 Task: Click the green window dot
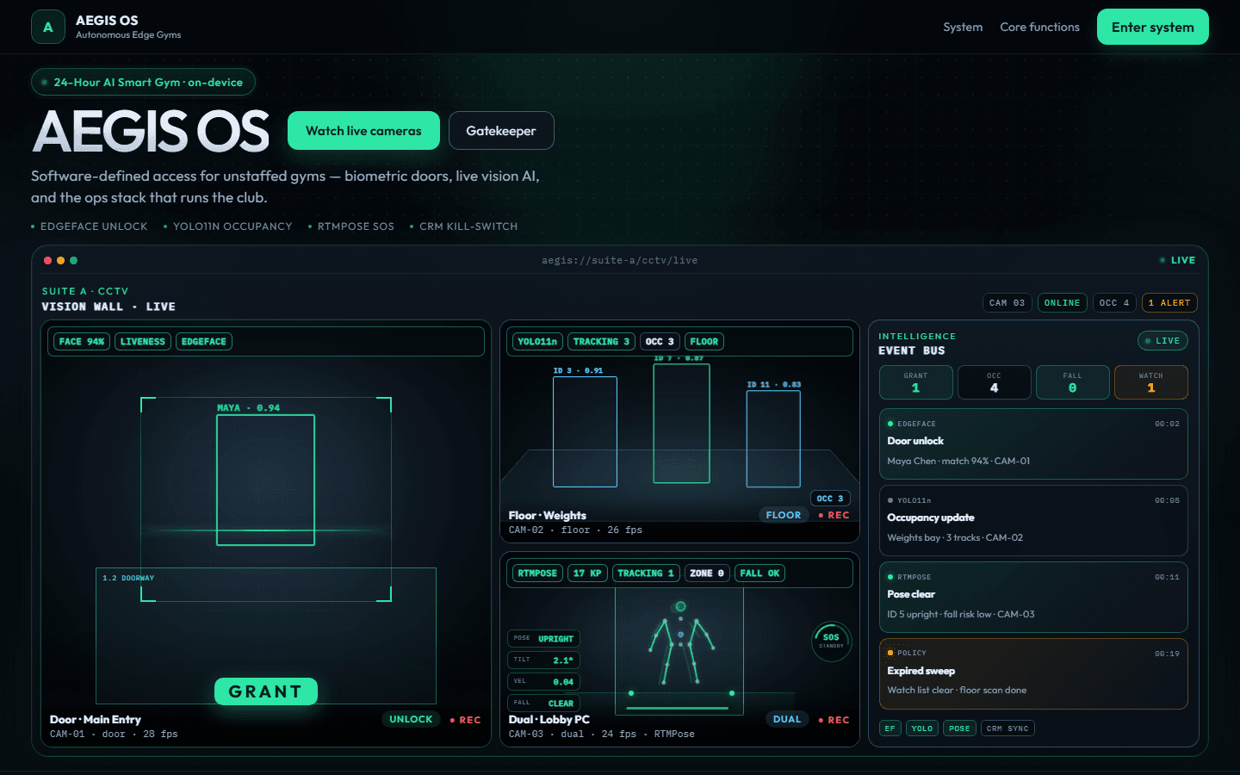[x=73, y=260]
